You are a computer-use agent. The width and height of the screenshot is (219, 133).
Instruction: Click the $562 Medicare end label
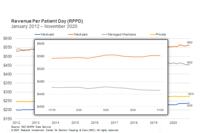point(190,42)
